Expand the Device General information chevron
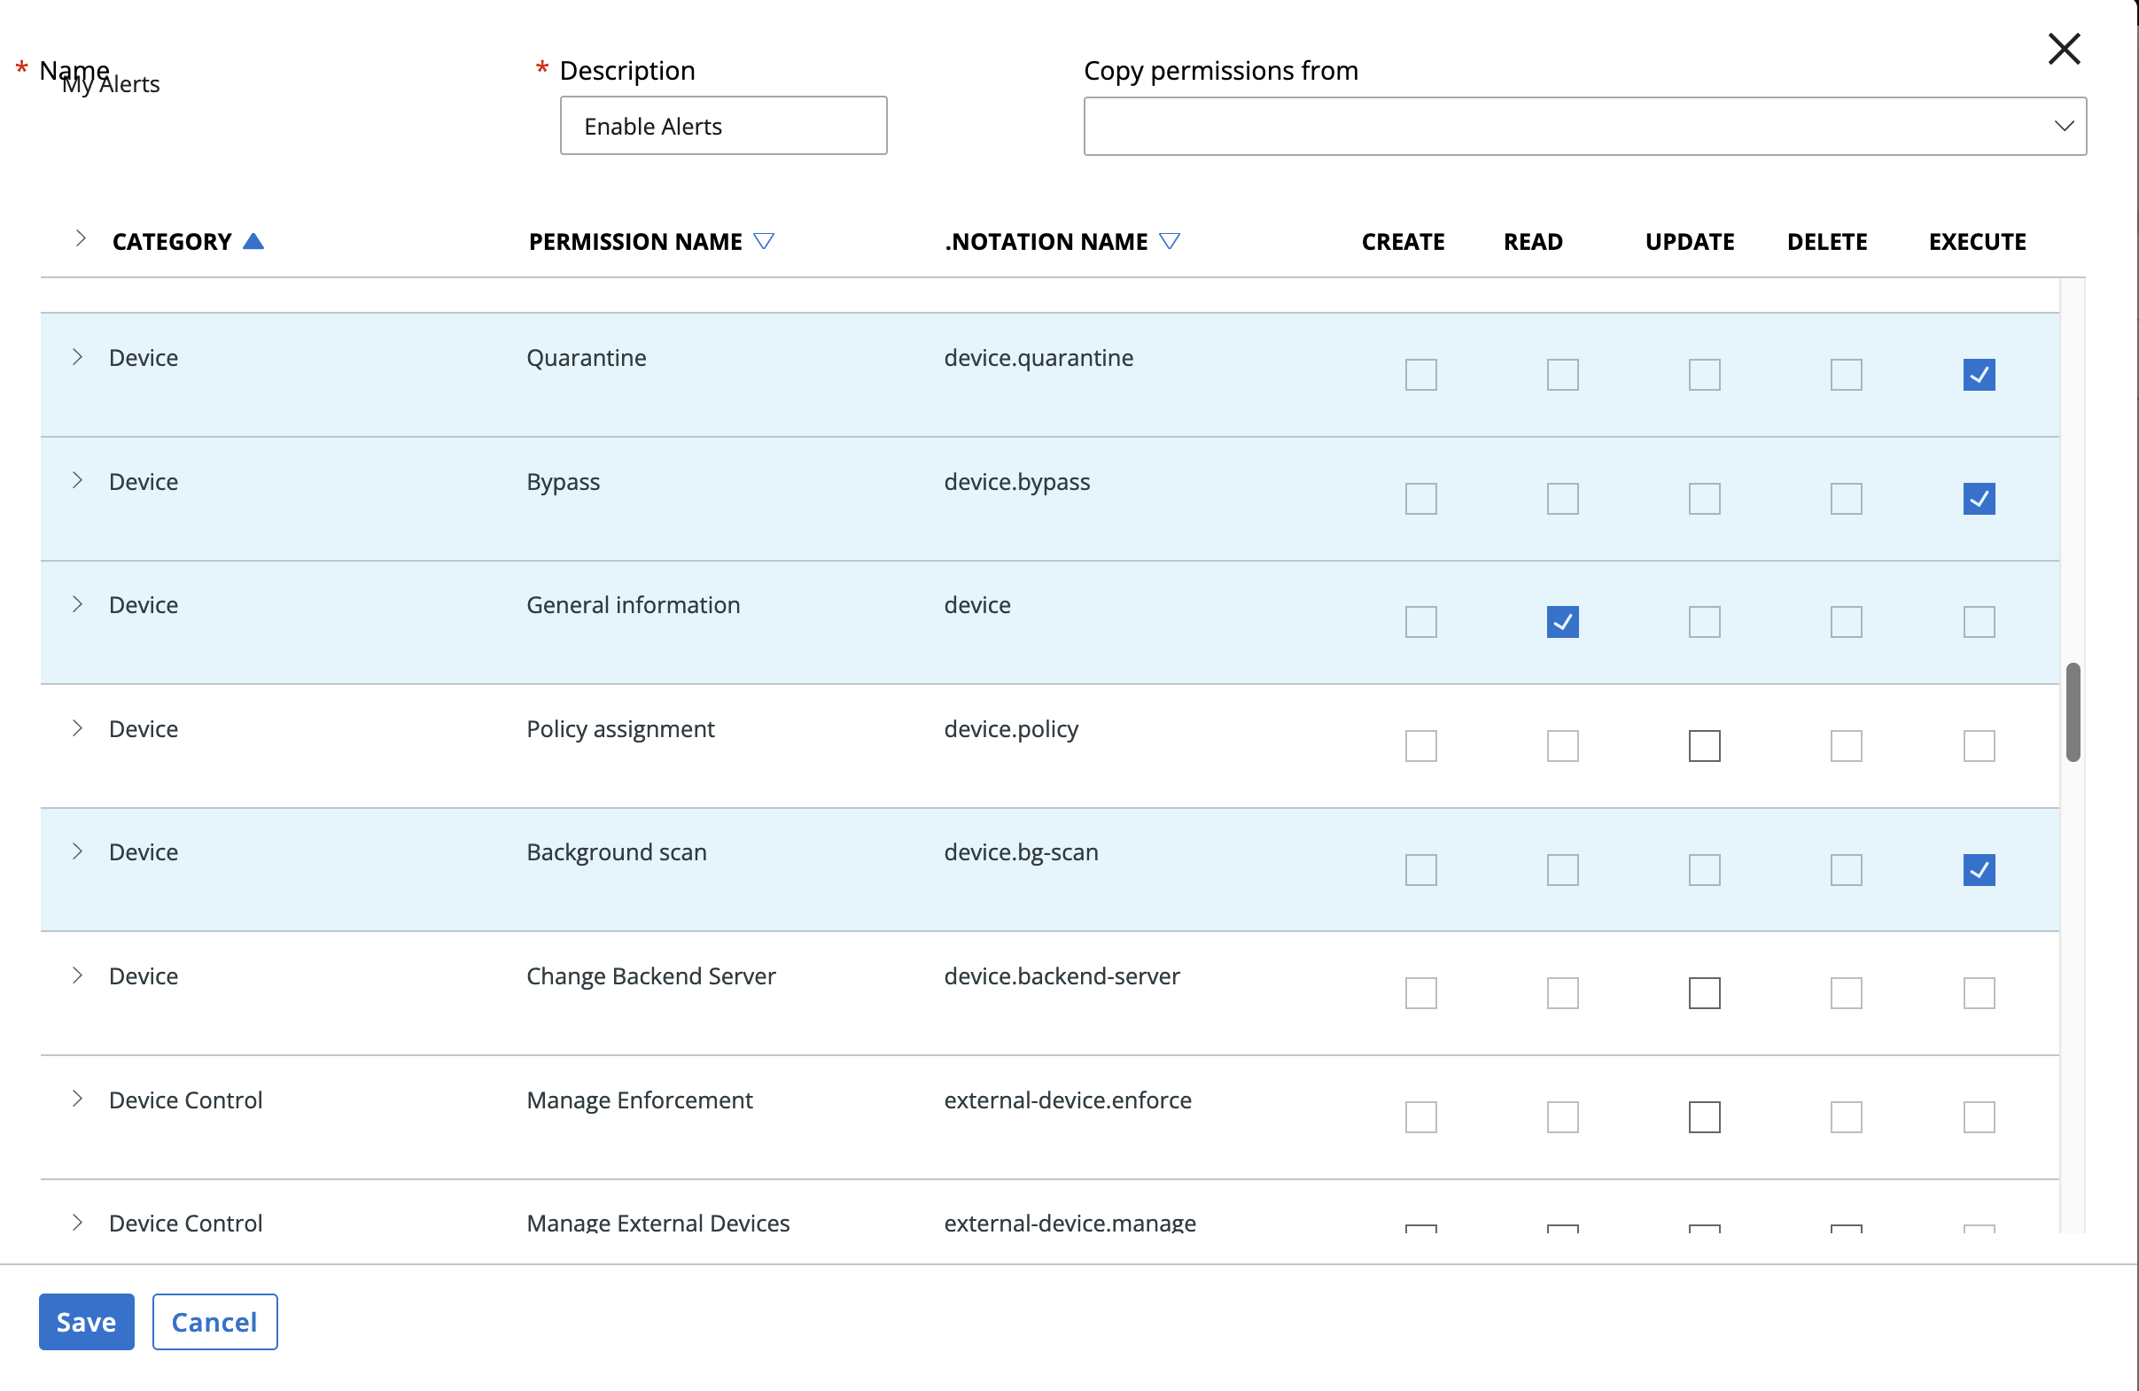 (x=78, y=603)
